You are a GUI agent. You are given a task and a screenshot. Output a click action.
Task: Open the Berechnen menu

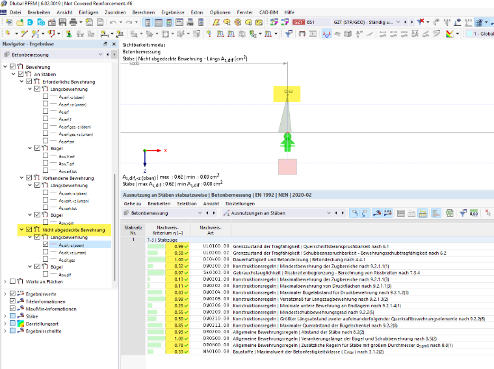point(144,12)
